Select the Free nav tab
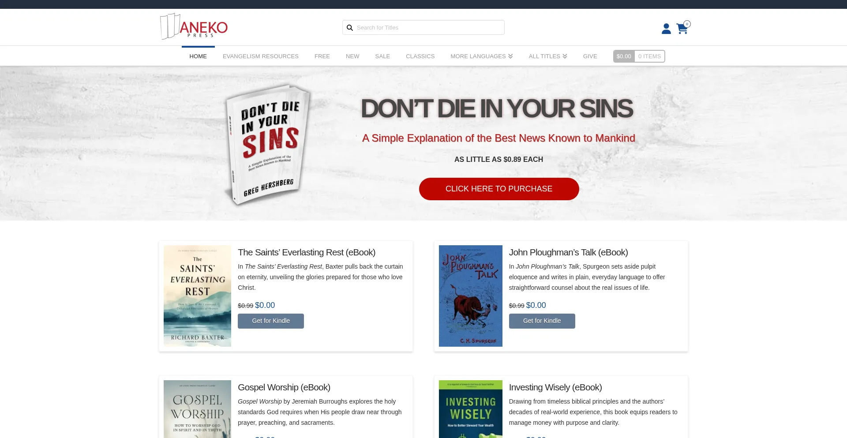847x438 pixels. [x=322, y=56]
